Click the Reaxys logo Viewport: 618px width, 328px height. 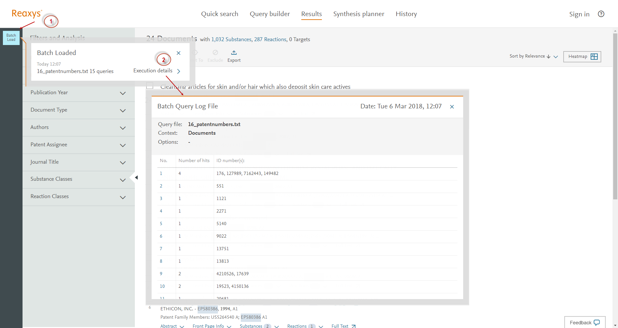point(25,14)
